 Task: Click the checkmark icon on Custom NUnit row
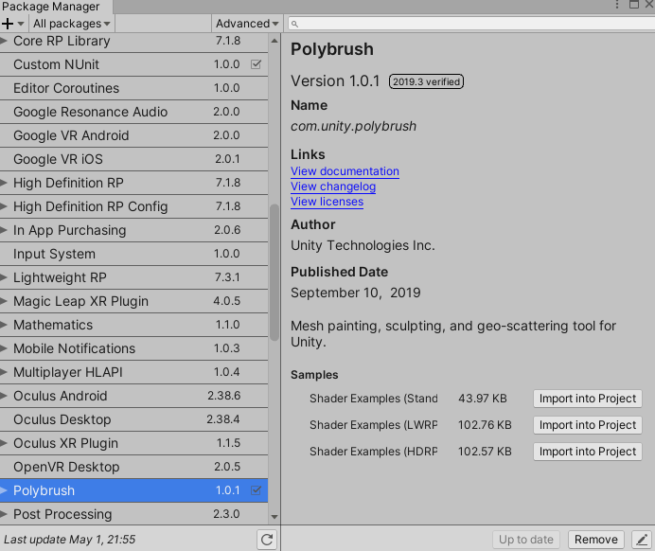click(257, 64)
